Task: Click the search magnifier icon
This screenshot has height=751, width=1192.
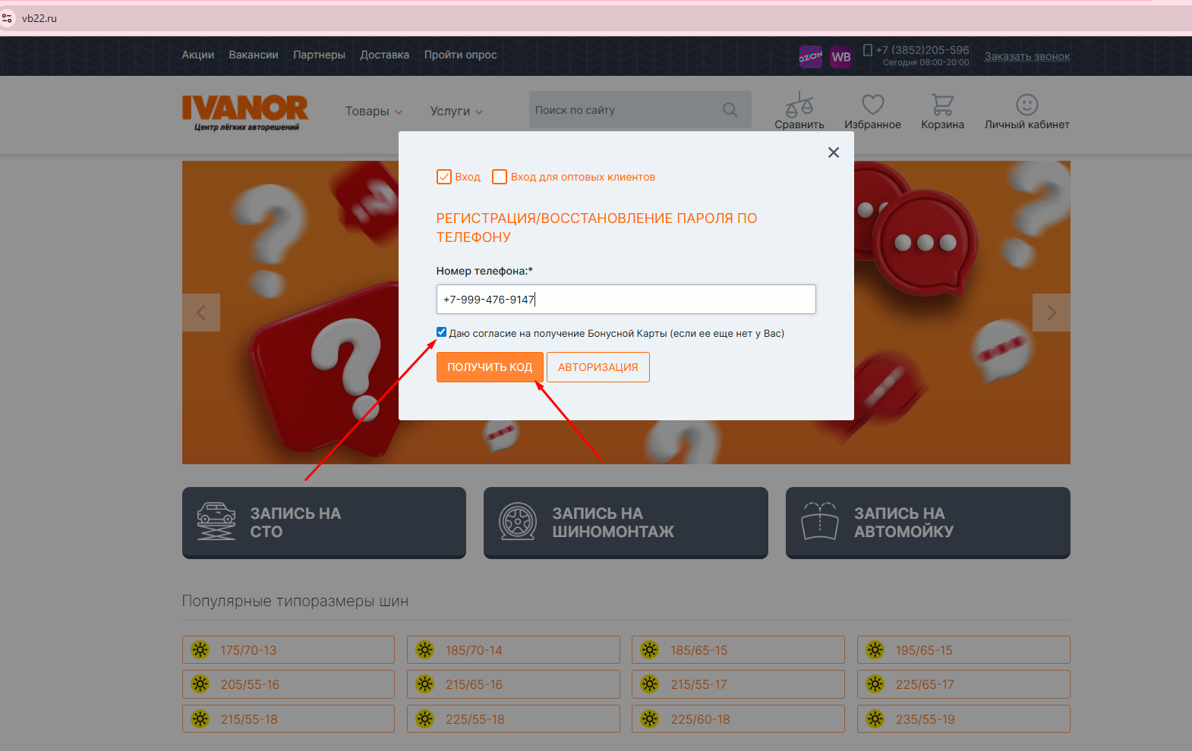Action: pyautogui.click(x=730, y=110)
